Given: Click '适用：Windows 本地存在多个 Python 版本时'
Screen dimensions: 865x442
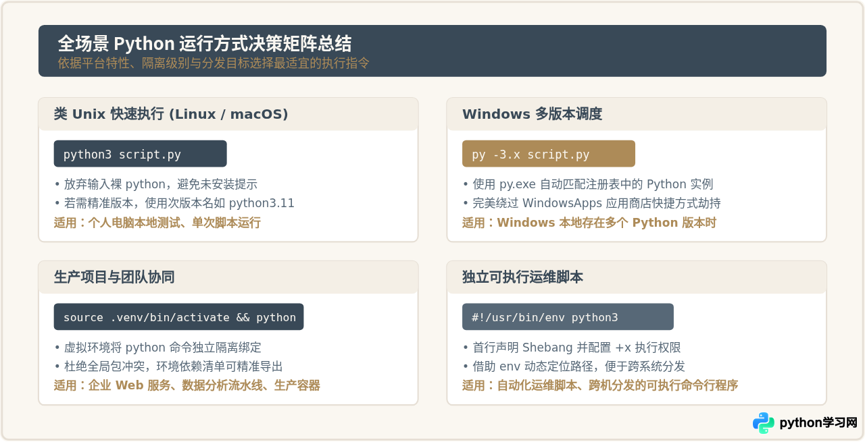Looking at the screenshot, I should click(x=589, y=223).
